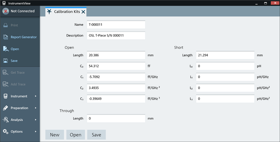This screenshot has width=280, height=142.
Task: Click the Get Trace icon
Action: click(6, 72)
